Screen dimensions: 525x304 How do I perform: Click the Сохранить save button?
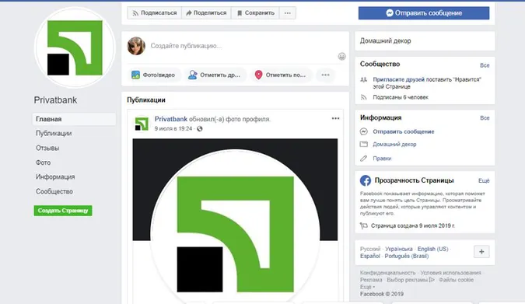point(255,13)
